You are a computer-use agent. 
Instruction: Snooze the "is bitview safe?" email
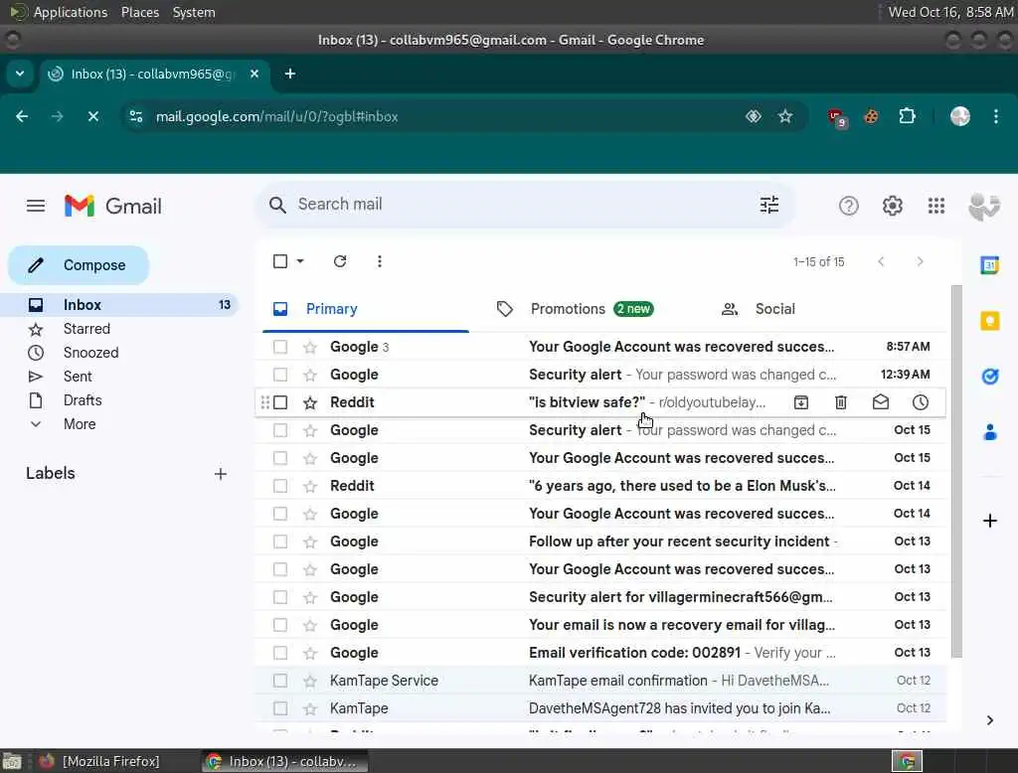click(920, 402)
